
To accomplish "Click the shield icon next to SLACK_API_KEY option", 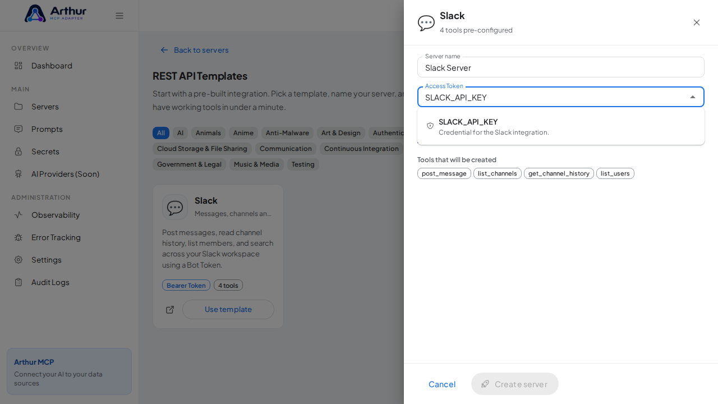I will click(430, 126).
